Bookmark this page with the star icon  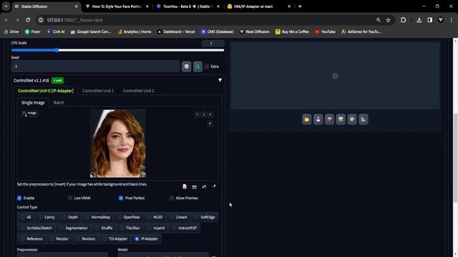(x=388, y=20)
